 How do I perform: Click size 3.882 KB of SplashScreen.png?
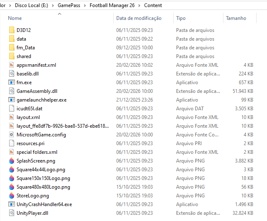coord(244,160)
